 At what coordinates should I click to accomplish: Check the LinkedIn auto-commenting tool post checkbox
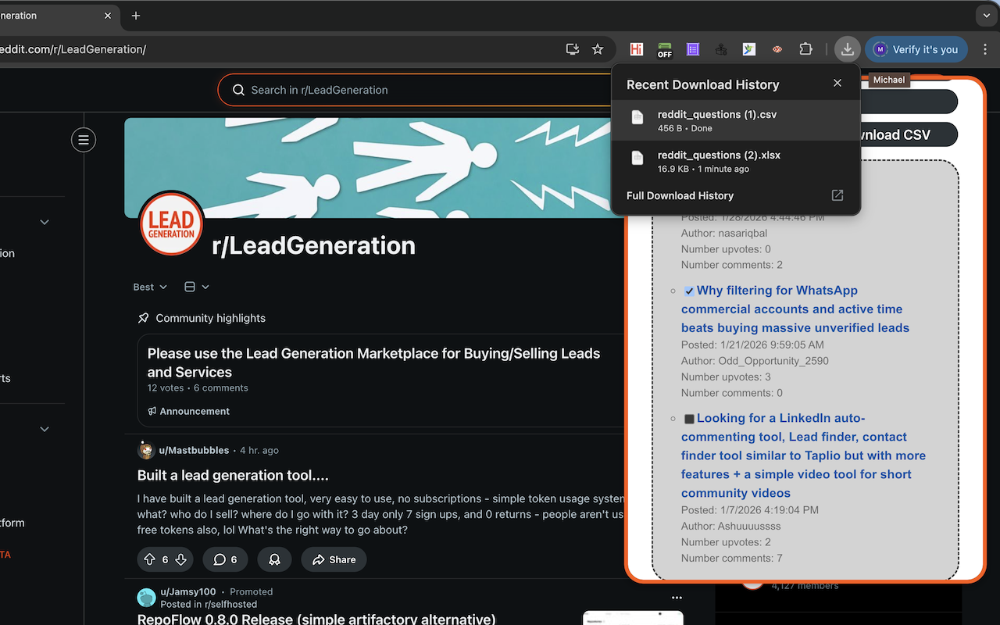click(x=689, y=420)
